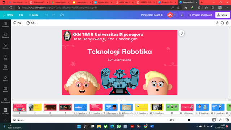Open the Resize menu

click(x=34, y=15)
